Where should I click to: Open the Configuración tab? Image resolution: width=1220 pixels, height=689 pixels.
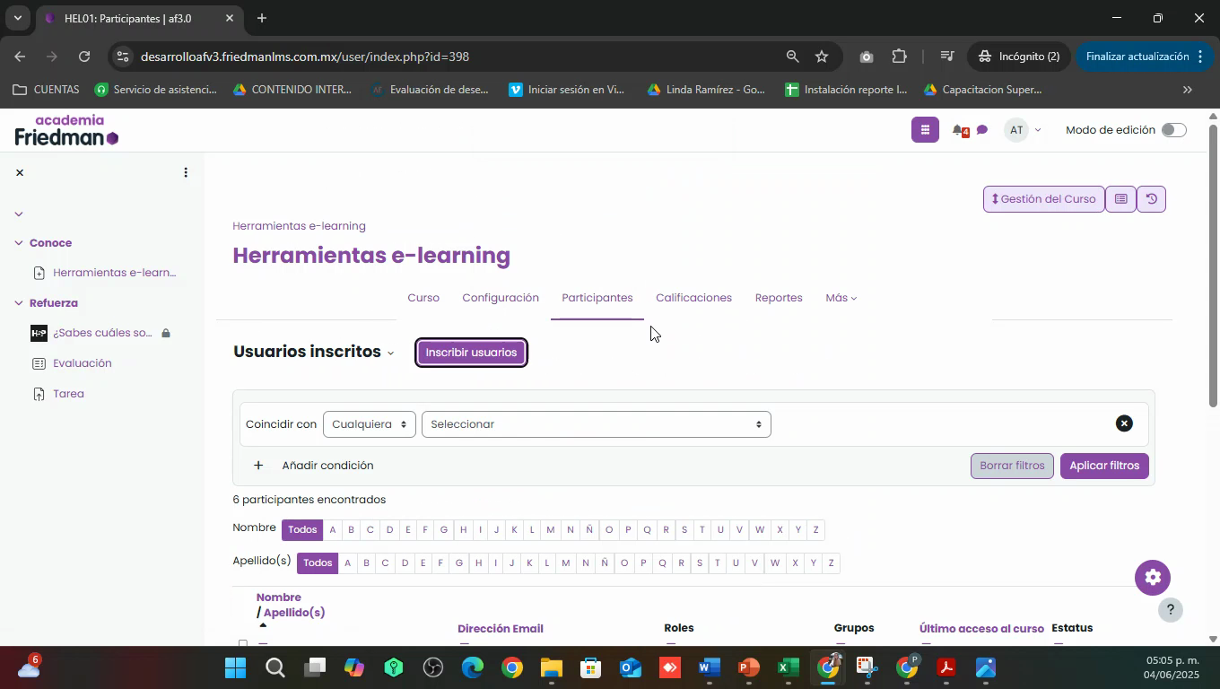point(501,298)
